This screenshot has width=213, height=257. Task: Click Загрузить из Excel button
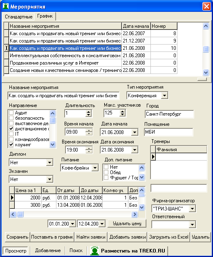(168, 237)
